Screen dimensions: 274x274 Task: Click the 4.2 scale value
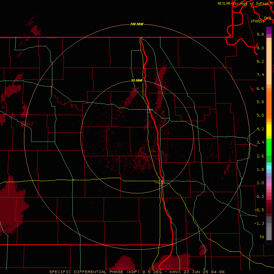260,129
